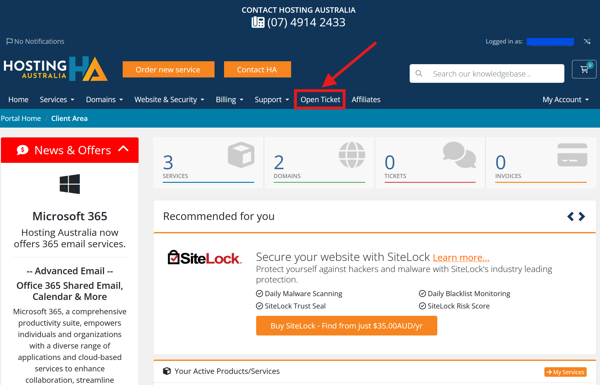This screenshot has height=385, width=600.
Task: Click the shuffle icon beside Logged in as
Action: pos(587,41)
